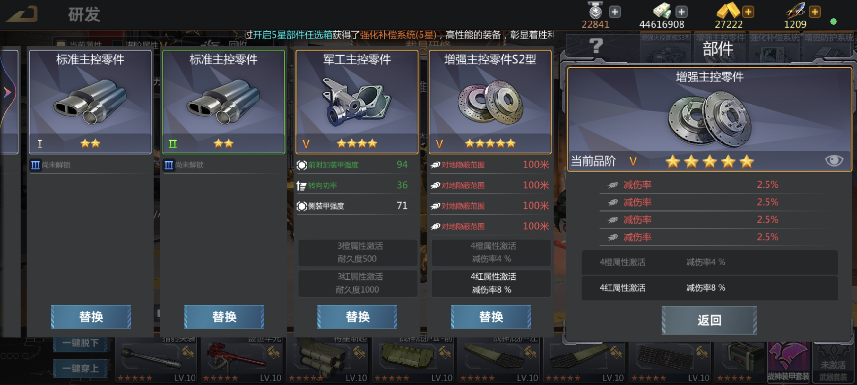Click 替换 under 军工主控零件

[x=357, y=317]
